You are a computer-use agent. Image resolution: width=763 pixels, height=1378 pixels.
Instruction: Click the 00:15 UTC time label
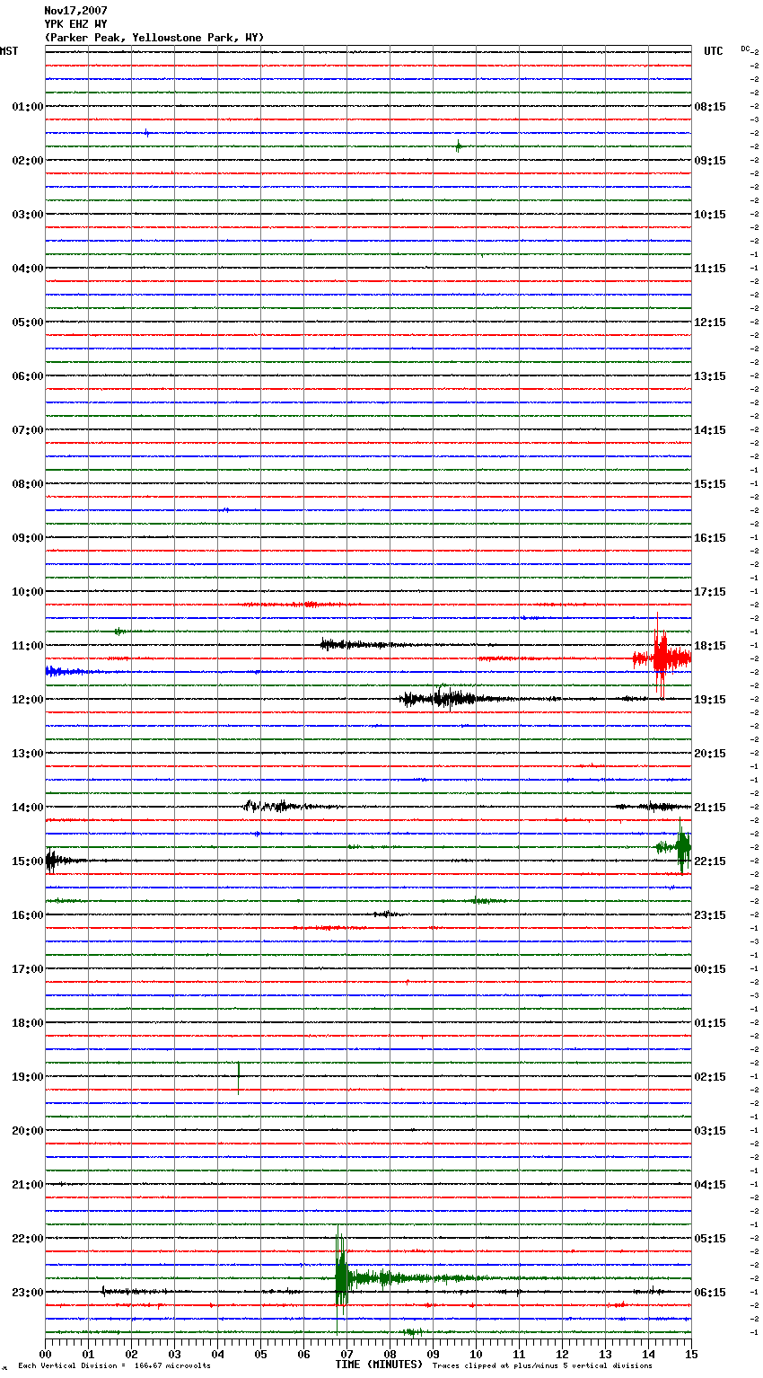710,969
